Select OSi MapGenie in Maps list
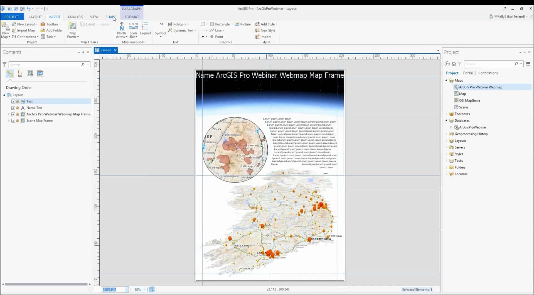 [469, 100]
